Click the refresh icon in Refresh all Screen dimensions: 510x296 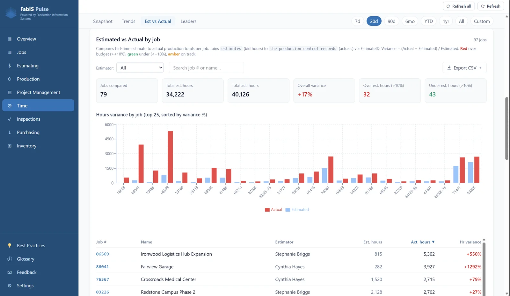tap(448, 6)
